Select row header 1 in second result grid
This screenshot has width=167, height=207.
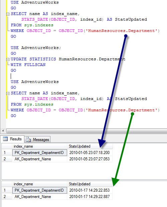point(7,190)
